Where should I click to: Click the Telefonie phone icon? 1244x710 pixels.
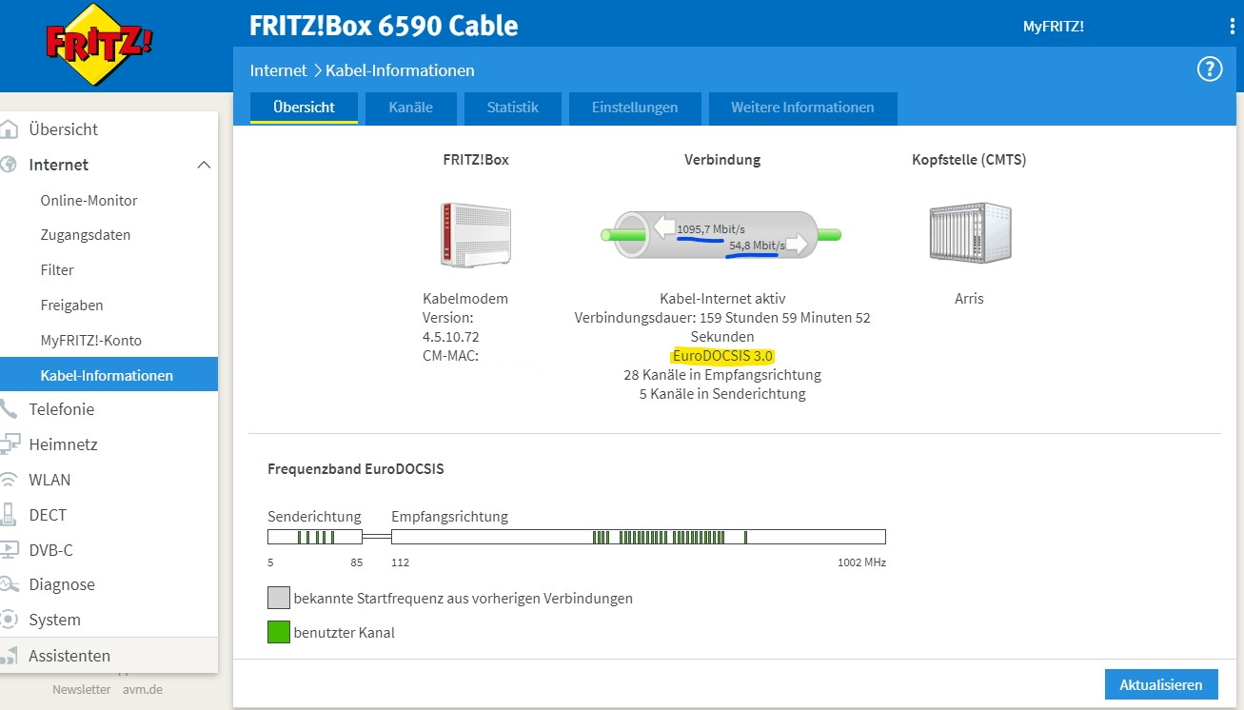(x=10, y=409)
